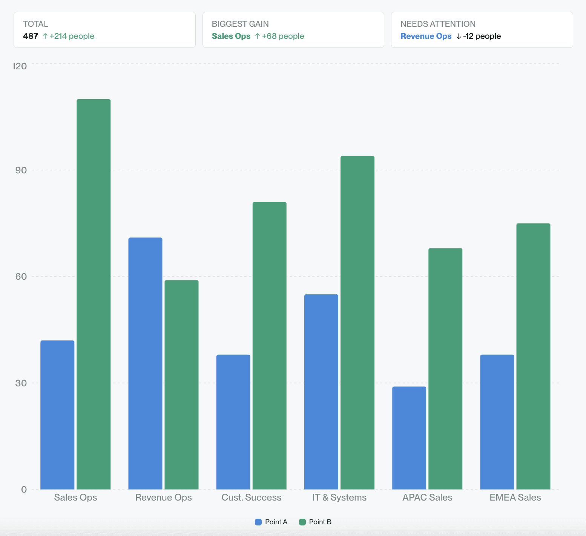Toggle Point A series in the legend

click(x=271, y=522)
